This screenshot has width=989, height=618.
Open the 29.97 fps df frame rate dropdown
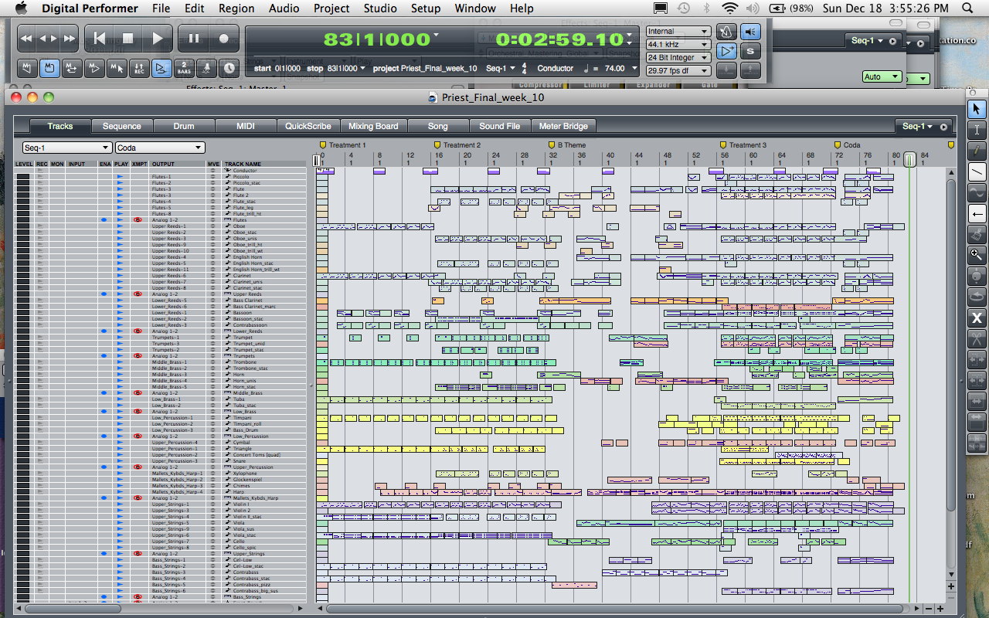pos(678,71)
